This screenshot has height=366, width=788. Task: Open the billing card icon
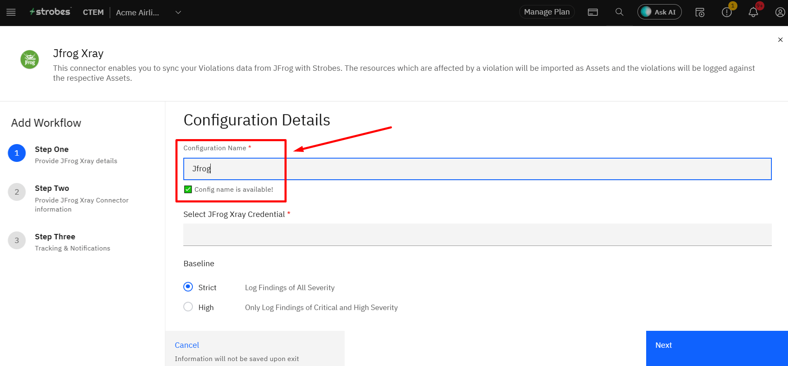[x=593, y=12]
